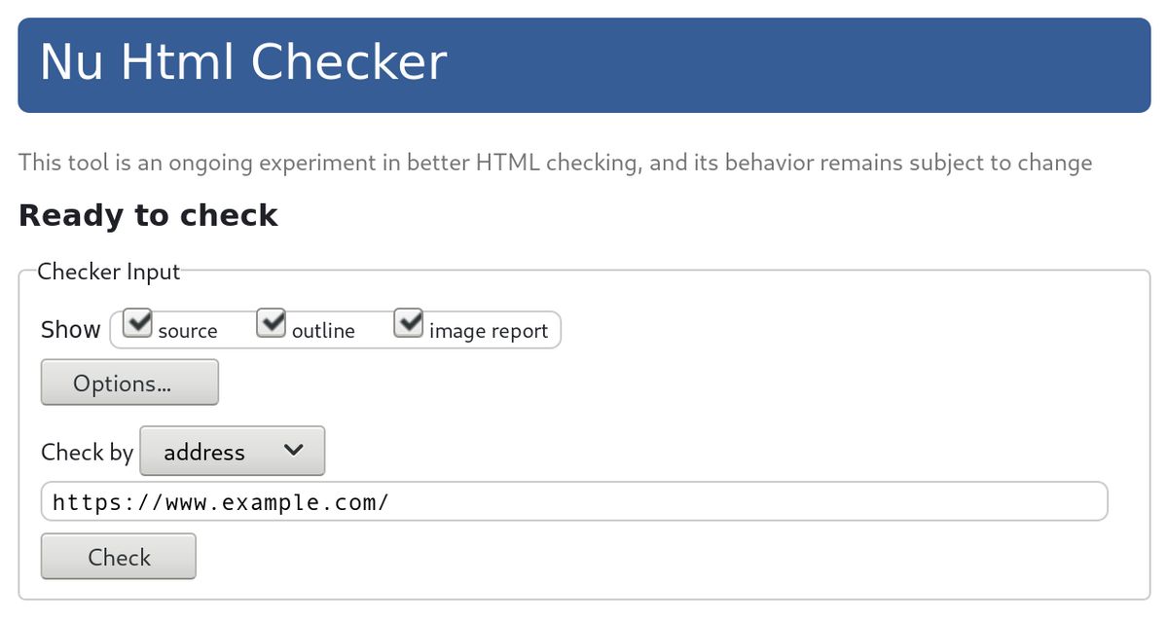Click the "Show" label
The height and width of the screenshot is (621, 1168).
tap(71, 330)
